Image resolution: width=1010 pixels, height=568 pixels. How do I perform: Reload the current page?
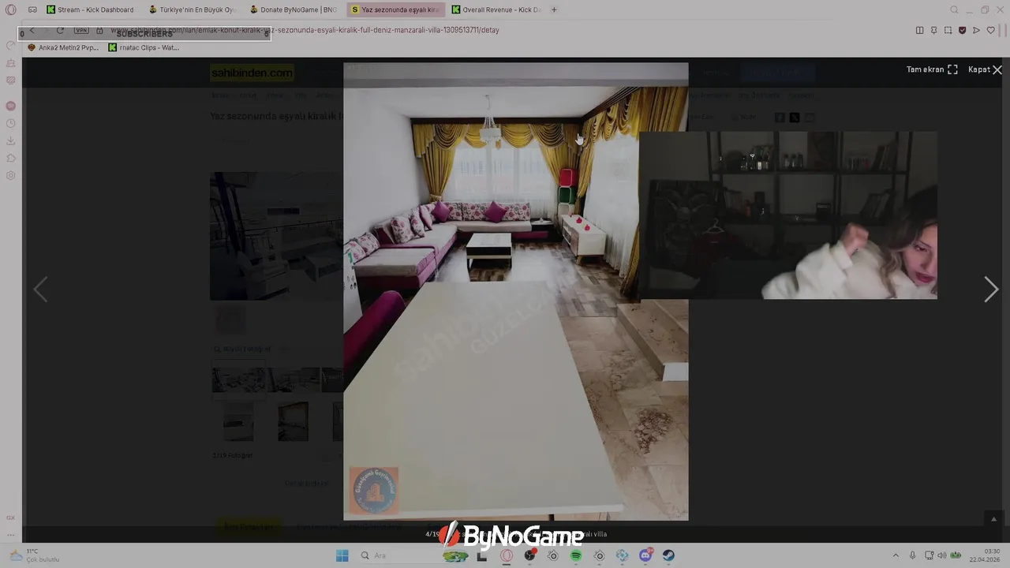(x=60, y=30)
